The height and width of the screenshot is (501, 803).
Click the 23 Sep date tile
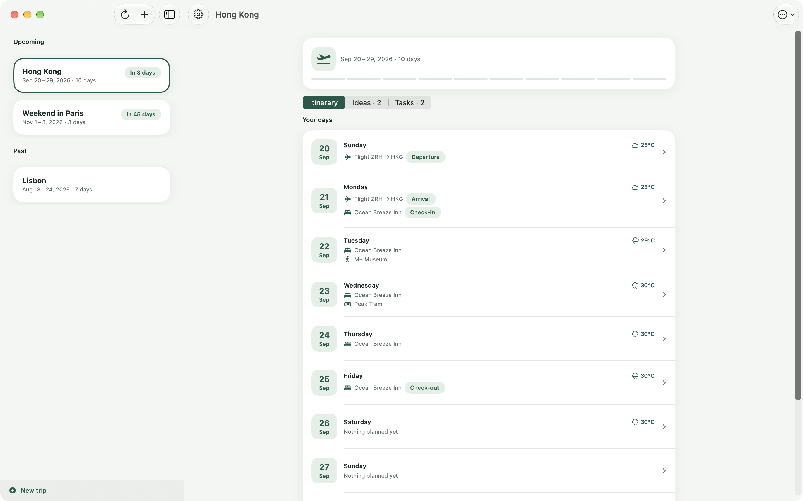tap(324, 294)
